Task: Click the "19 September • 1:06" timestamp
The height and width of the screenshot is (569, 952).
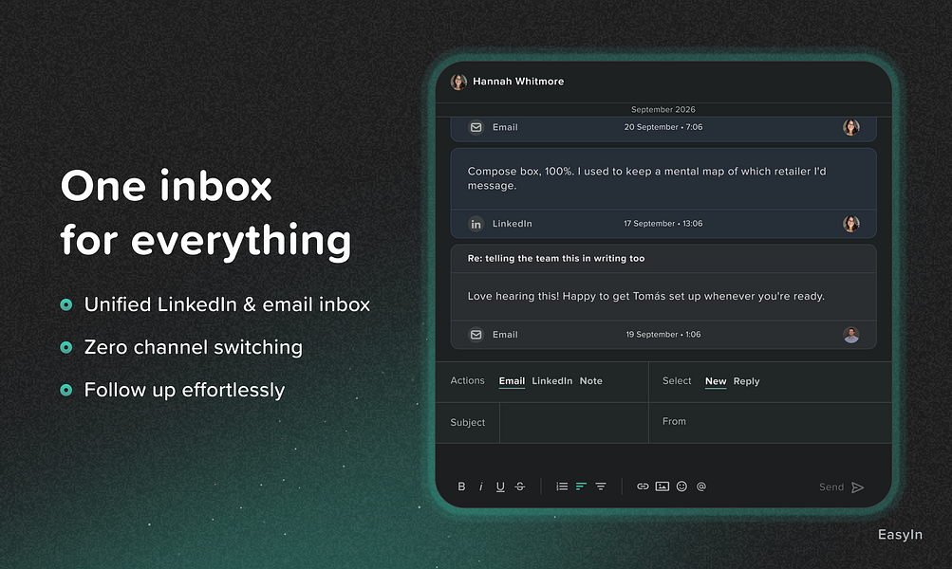Action: coord(663,334)
